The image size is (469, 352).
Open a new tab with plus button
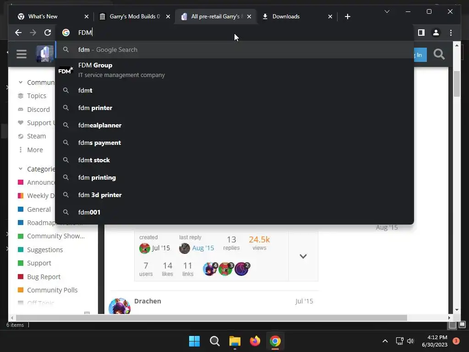347,16
